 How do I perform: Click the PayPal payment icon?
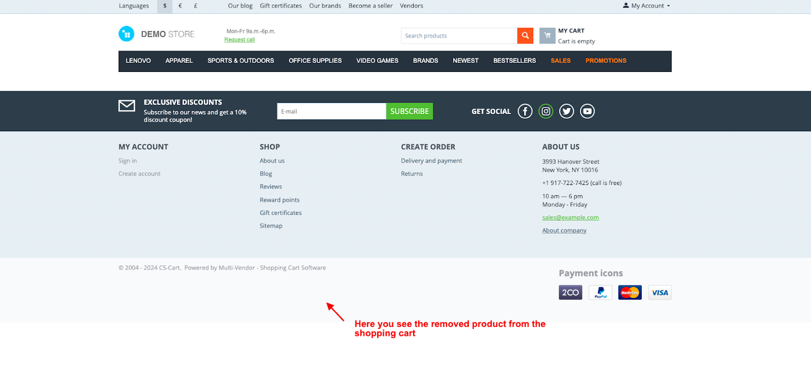pos(600,292)
